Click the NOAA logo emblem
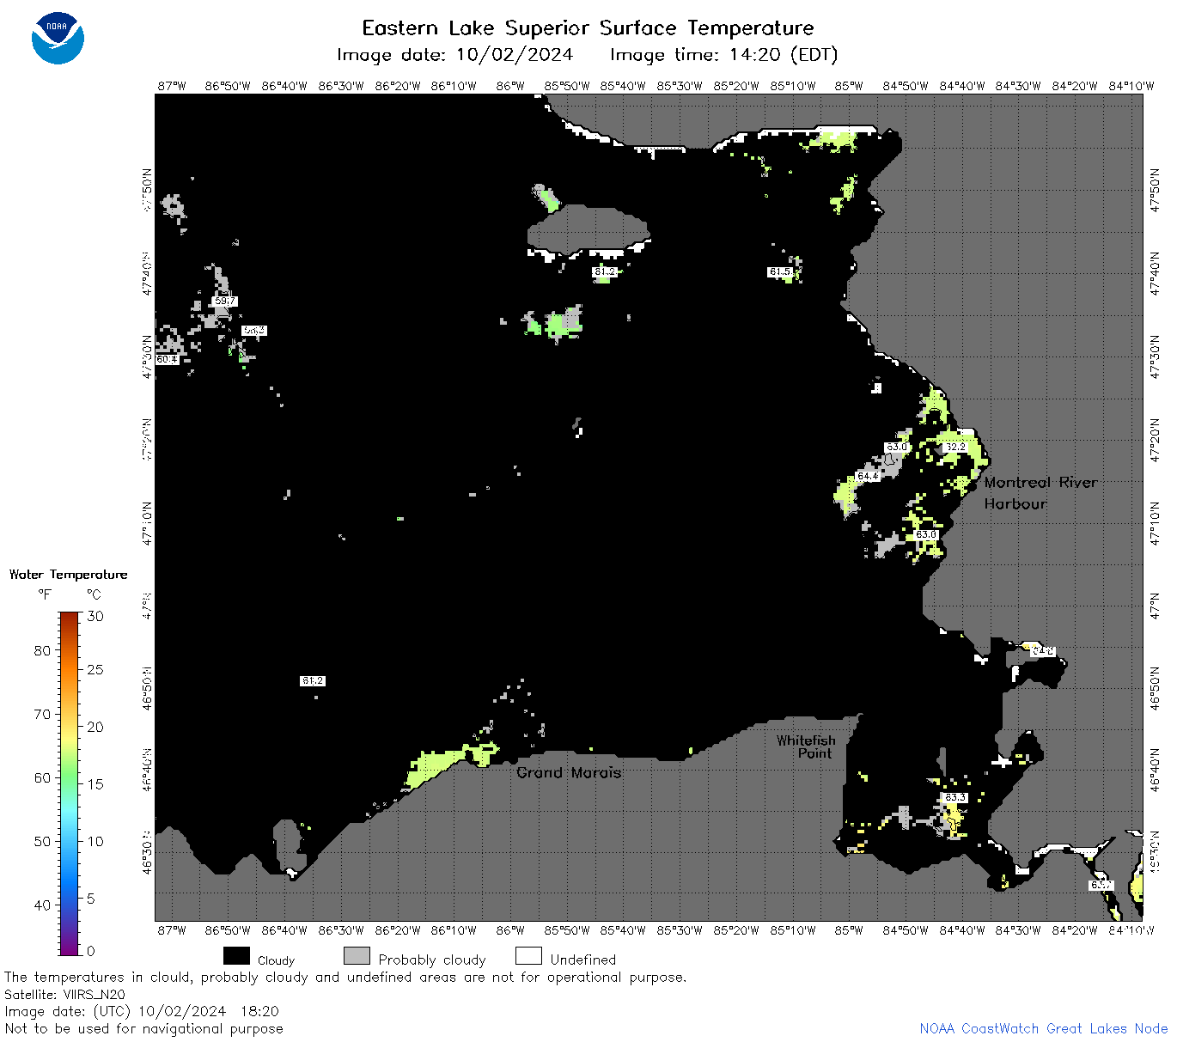The height and width of the screenshot is (1042, 1177). [58, 39]
